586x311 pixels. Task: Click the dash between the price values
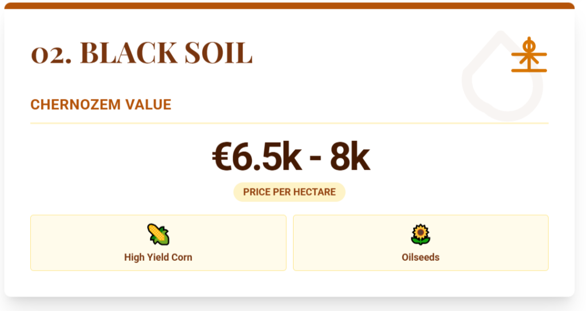click(315, 161)
